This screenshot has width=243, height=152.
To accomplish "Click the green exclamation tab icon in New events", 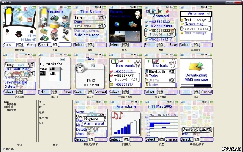I will (x=115, y=61).
